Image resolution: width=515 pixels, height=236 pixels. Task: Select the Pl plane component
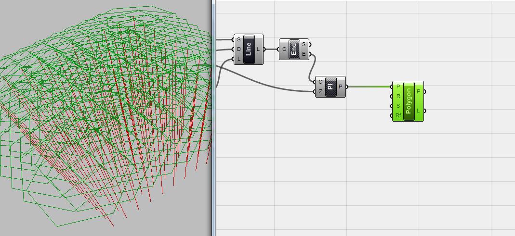point(330,87)
